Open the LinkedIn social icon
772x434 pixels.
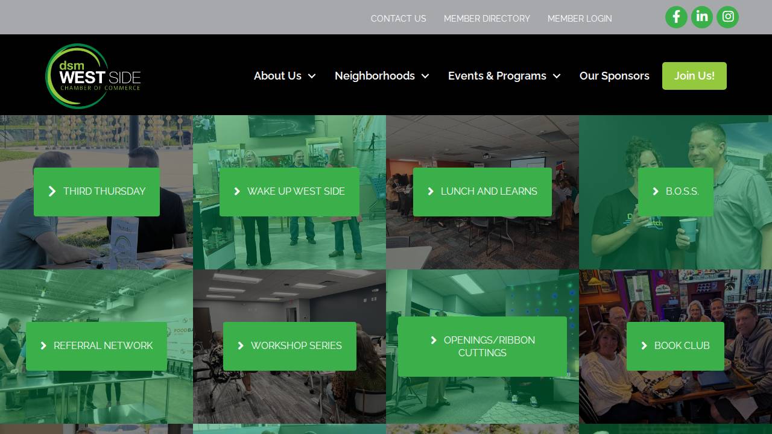coord(702,17)
